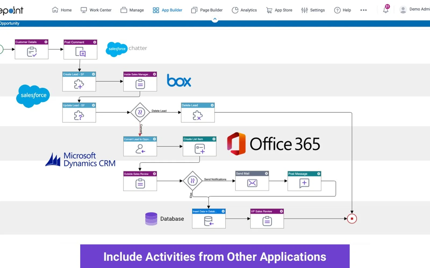
Task: Select the Send Mail activity
Action: coord(252,181)
